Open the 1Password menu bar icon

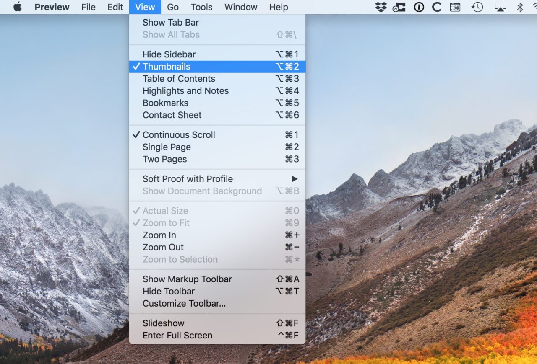tap(419, 7)
